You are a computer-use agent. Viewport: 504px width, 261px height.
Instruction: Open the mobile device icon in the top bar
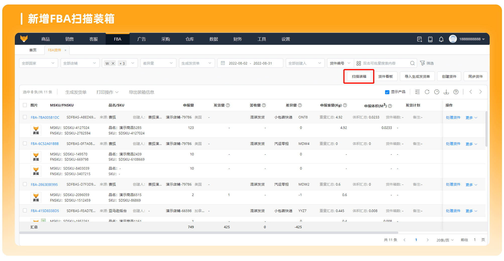430,39
